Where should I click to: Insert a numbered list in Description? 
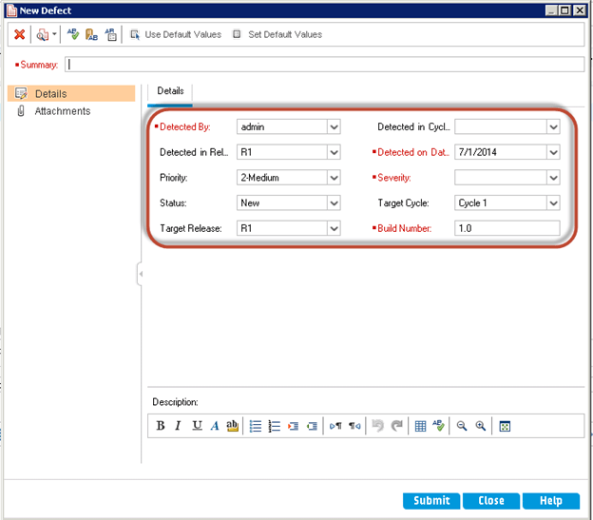tap(275, 426)
